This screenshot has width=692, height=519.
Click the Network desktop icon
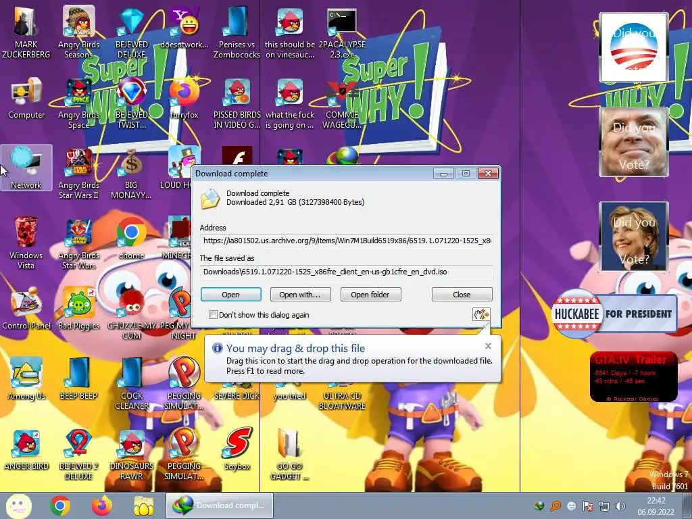point(26,168)
